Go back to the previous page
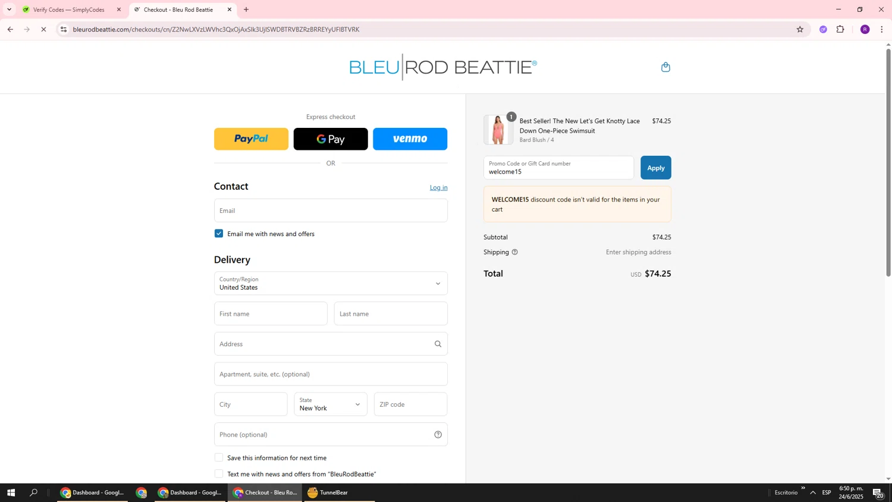The height and width of the screenshot is (502, 892). click(x=10, y=29)
